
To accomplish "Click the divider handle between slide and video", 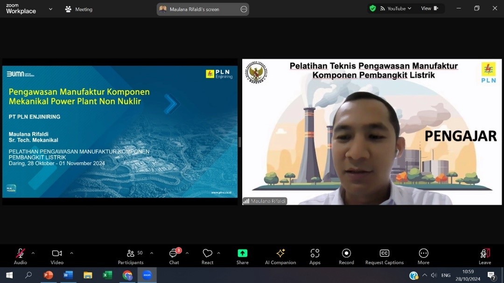I will coord(240,142).
